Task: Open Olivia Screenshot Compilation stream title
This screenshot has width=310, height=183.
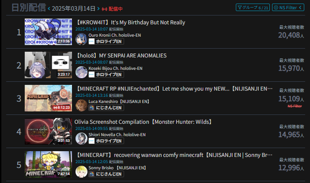Action: (144, 122)
